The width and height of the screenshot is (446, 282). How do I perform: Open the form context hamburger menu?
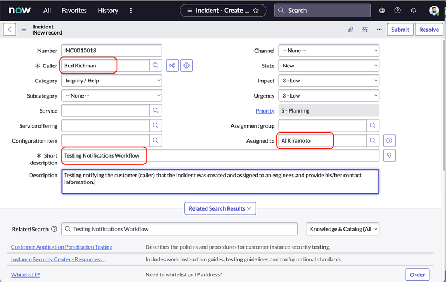(24, 30)
